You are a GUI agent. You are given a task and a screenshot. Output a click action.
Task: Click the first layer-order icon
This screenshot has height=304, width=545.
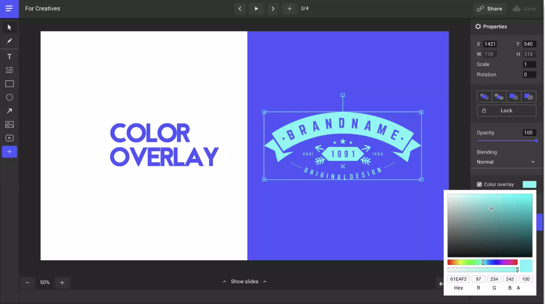point(484,97)
